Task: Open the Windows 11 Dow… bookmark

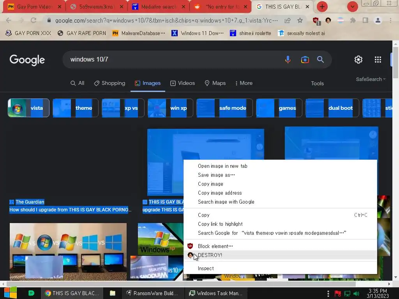Action: pyautogui.click(x=198, y=33)
